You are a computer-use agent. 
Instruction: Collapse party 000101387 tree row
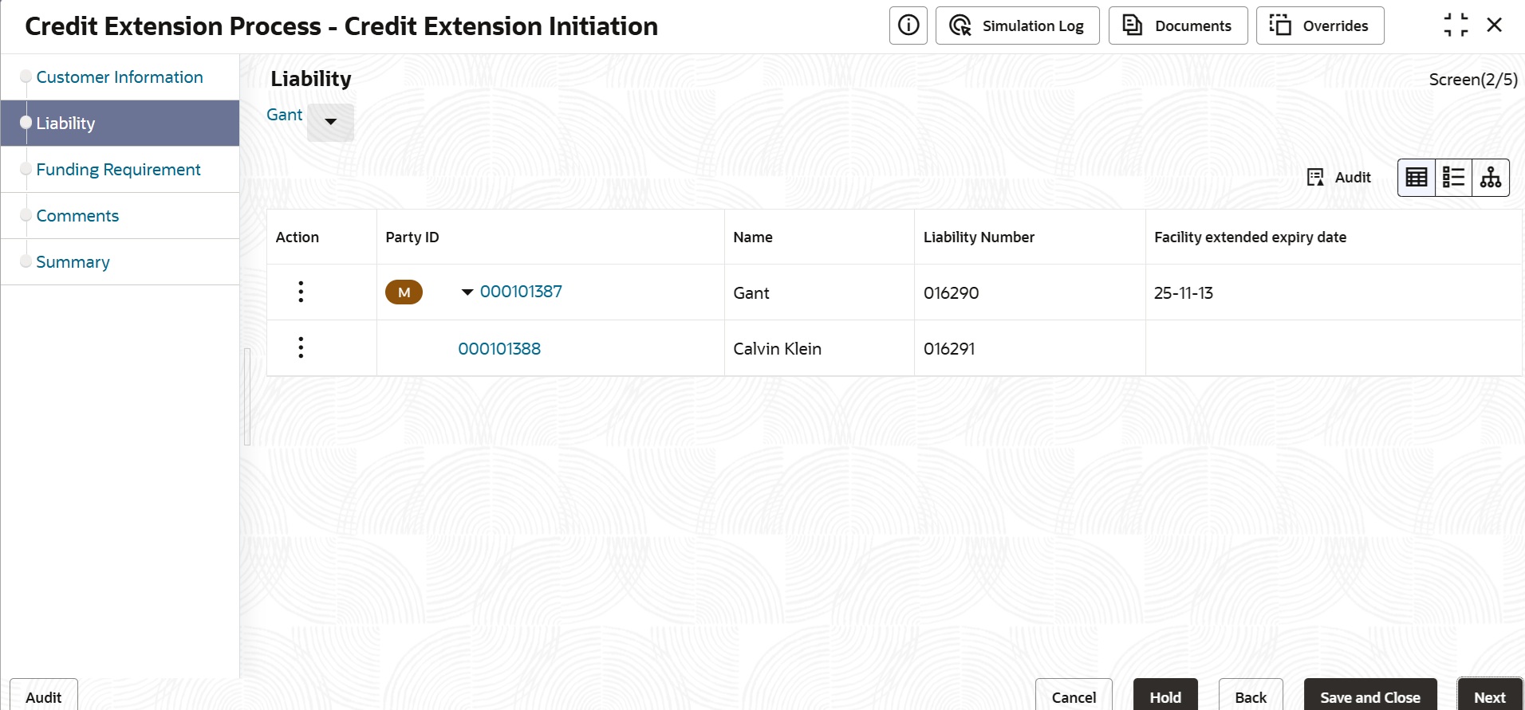(467, 292)
